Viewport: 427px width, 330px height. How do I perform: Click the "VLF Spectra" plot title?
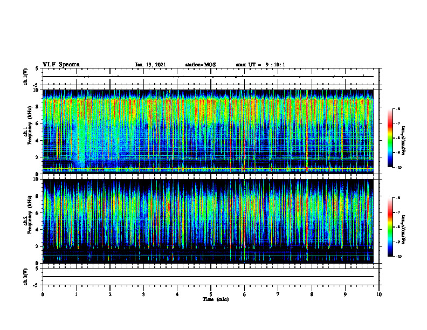(x=61, y=65)
